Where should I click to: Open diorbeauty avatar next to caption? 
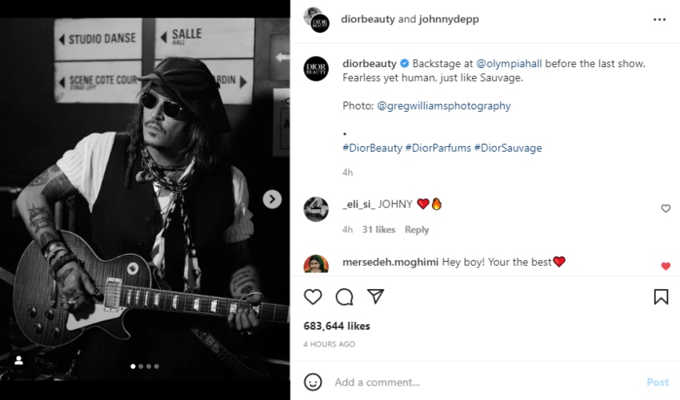(x=316, y=69)
